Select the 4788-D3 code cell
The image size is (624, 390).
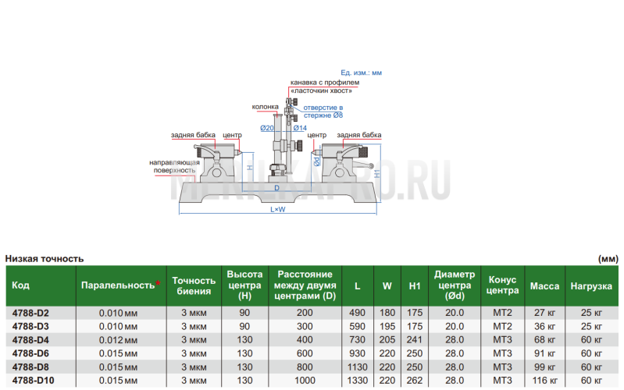pos(30,326)
